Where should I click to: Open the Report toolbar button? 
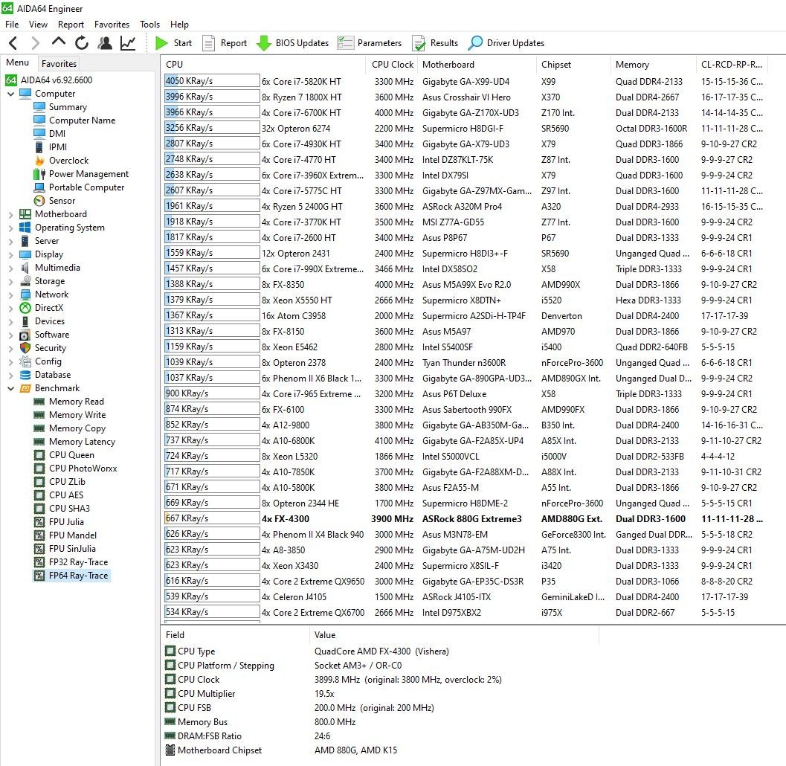click(225, 43)
